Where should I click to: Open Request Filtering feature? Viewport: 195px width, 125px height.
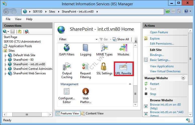click(85, 71)
